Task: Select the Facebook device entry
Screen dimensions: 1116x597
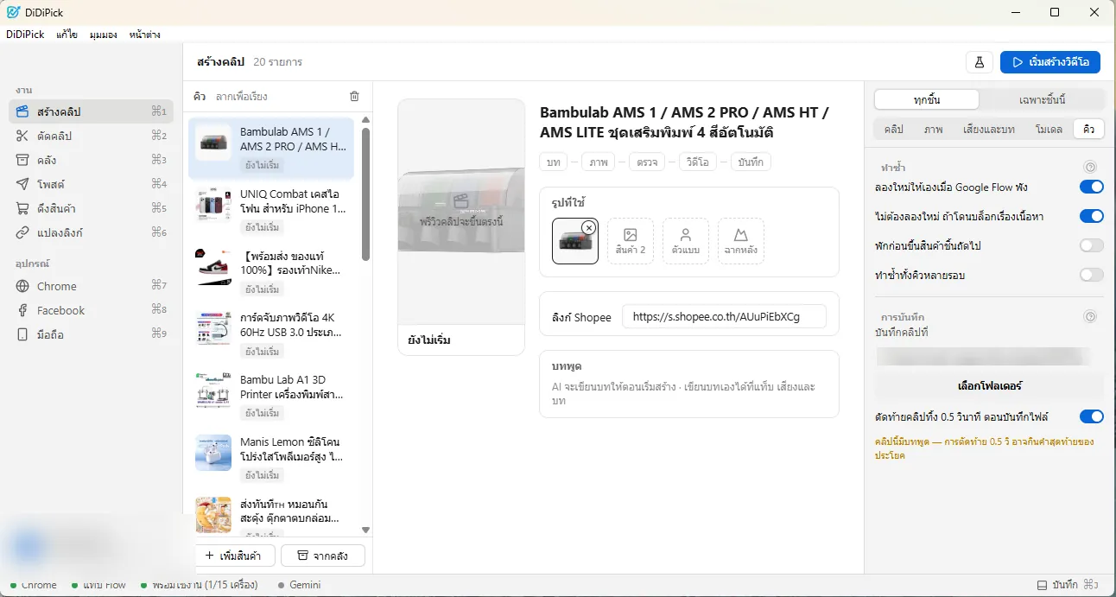Action: tap(91, 310)
